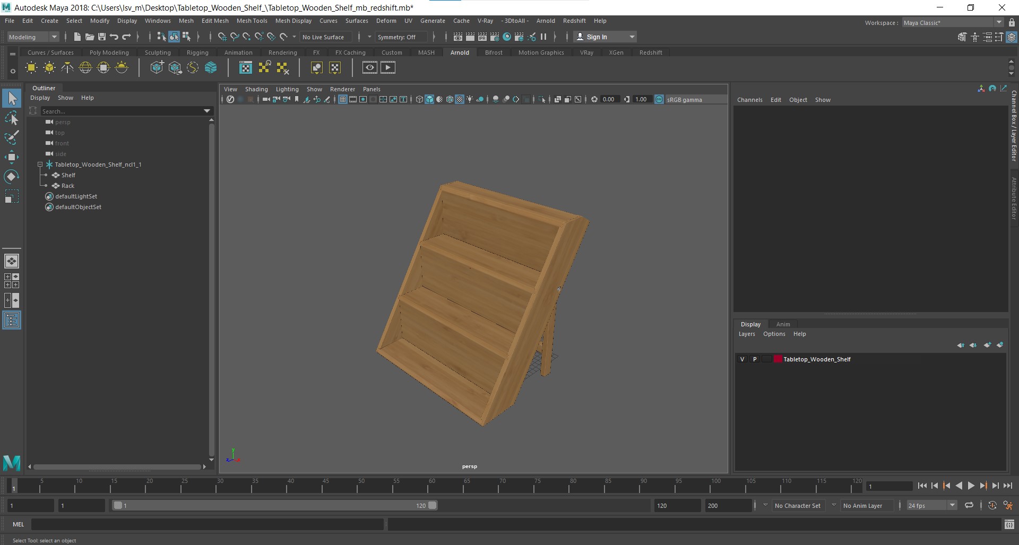Create new layer icon in Layer Editor

click(987, 345)
